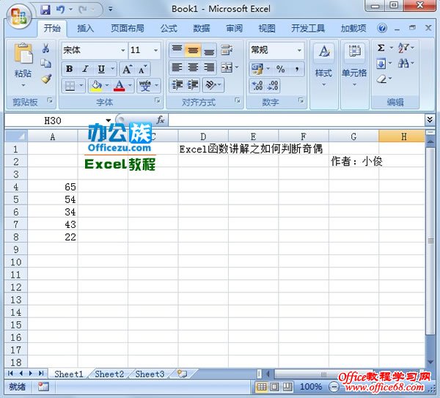Apply the borders button

(x=70, y=86)
